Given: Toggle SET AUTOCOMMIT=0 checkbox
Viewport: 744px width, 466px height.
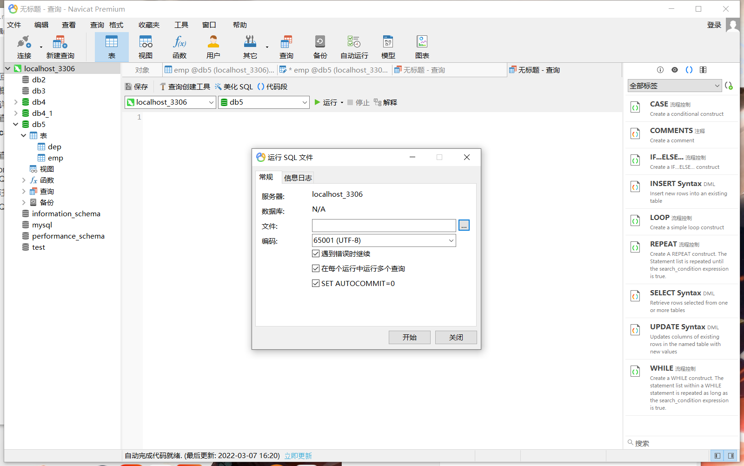Looking at the screenshot, I should pyautogui.click(x=316, y=283).
